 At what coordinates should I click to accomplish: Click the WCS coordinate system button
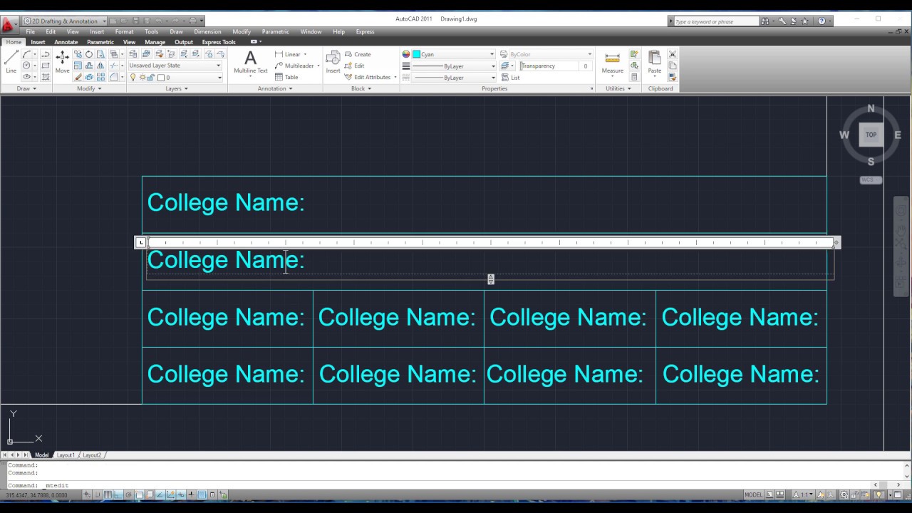coord(870,180)
